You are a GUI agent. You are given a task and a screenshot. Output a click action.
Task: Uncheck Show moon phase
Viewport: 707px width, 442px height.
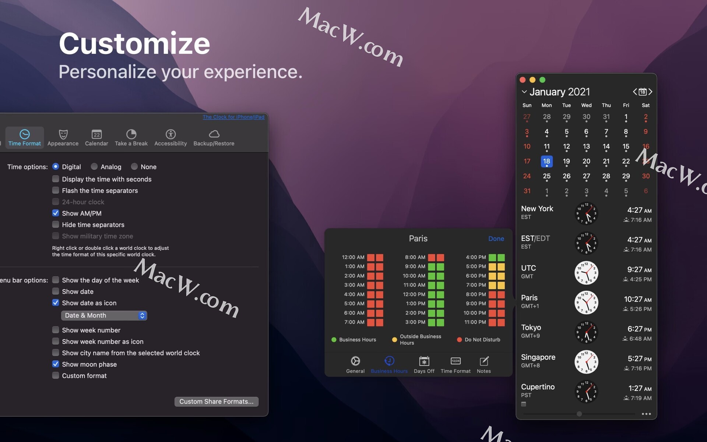[x=56, y=364]
